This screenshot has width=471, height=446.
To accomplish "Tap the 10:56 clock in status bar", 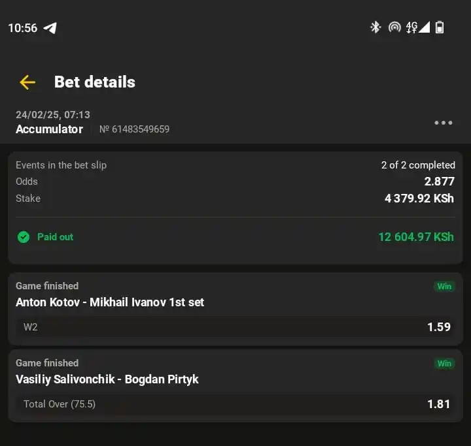I will 22,28.
